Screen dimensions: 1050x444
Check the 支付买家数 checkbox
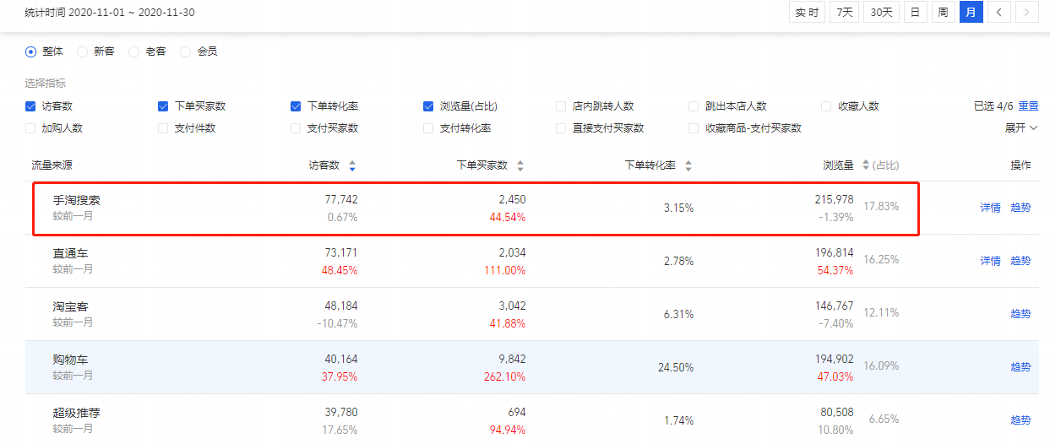coord(296,128)
